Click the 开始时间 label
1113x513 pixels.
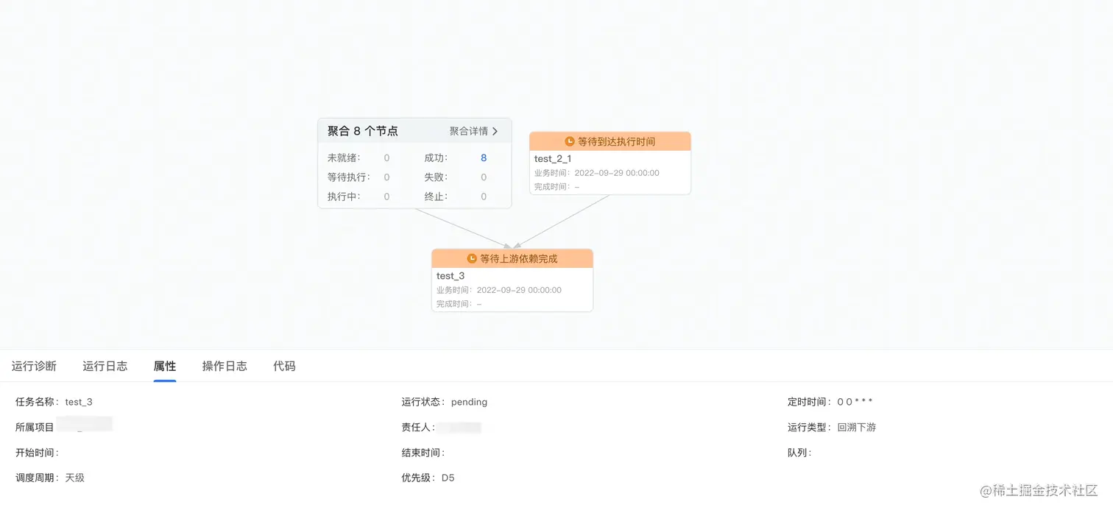pos(37,453)
